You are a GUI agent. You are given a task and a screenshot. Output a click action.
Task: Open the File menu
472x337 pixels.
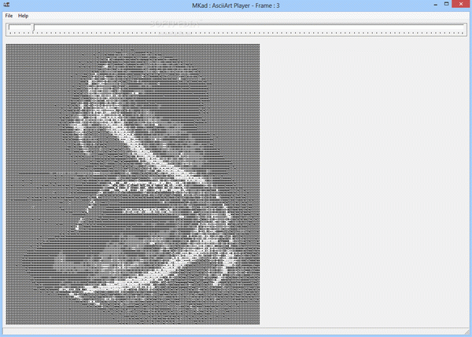pos(9,16)
